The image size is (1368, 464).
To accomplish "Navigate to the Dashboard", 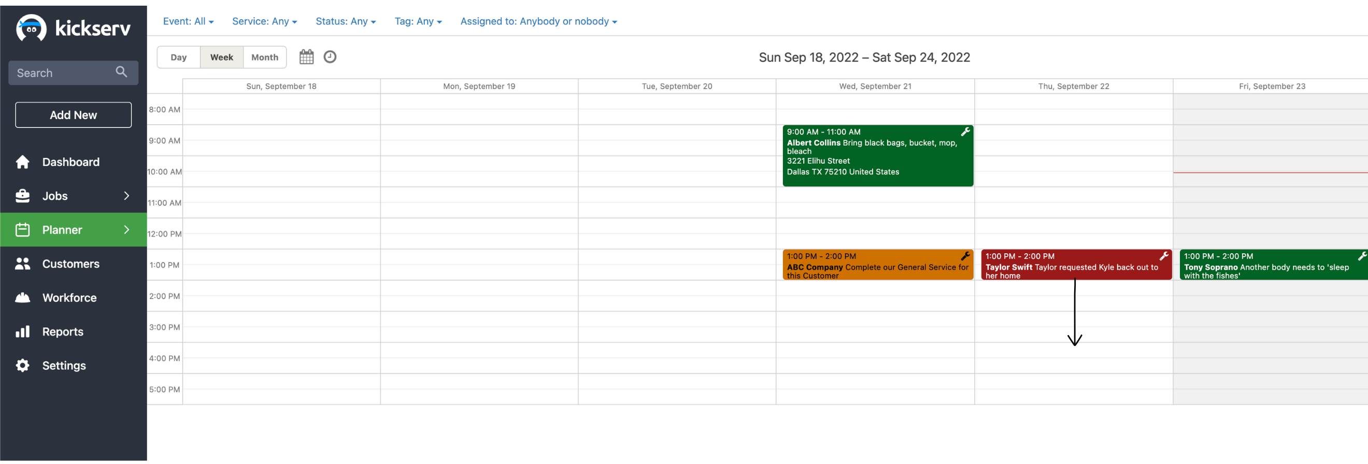I will point(70,162).
